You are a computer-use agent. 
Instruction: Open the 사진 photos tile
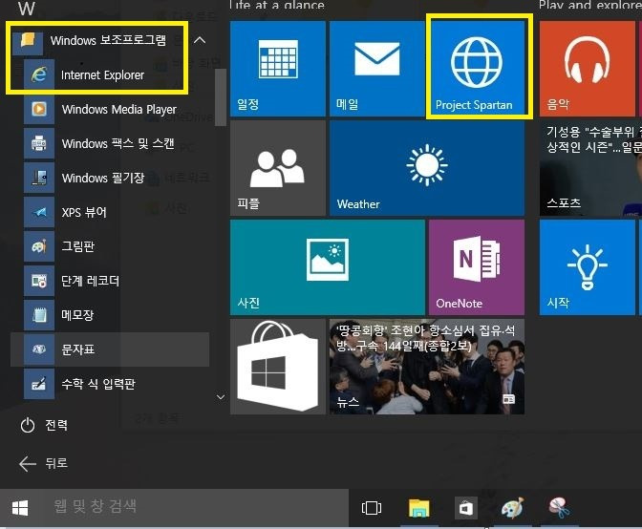(328, 267)
